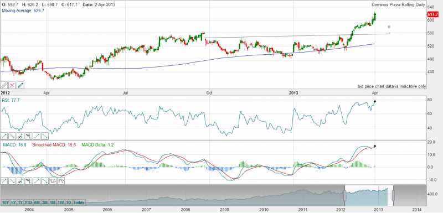
Task: Jump to Today range button
Action: [79, 202]
